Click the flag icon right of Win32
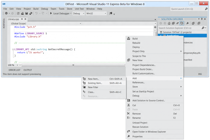Viewport: 210px width, 140px height. pyautogui.click(x=111, y=13)
